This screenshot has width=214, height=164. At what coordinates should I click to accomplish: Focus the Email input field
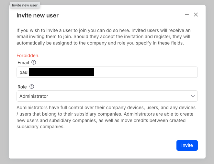coord(146,72)
